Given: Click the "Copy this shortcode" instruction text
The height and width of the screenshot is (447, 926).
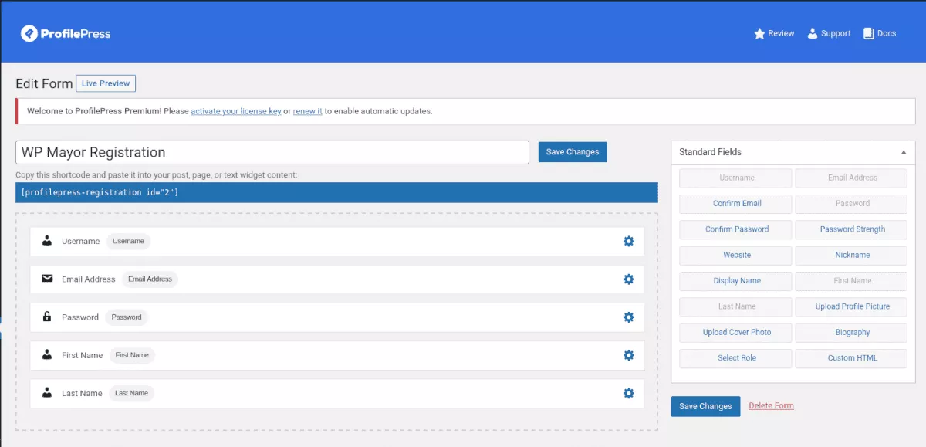Looking at the screenshot, I should (x=156, y=175).
